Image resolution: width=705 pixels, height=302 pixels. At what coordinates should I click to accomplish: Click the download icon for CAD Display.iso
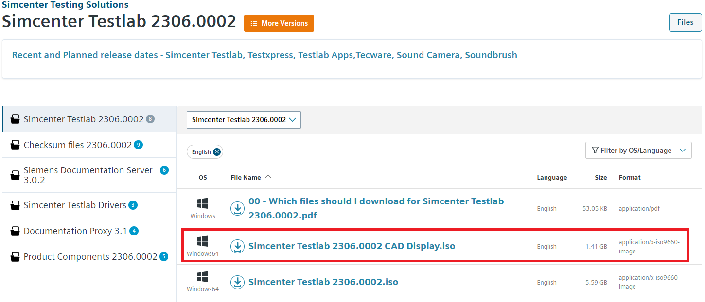pos(237,246)
